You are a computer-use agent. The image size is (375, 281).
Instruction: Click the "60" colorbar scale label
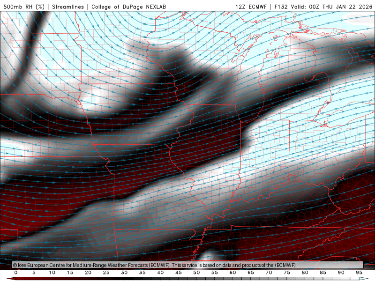[x=232, y=273]
